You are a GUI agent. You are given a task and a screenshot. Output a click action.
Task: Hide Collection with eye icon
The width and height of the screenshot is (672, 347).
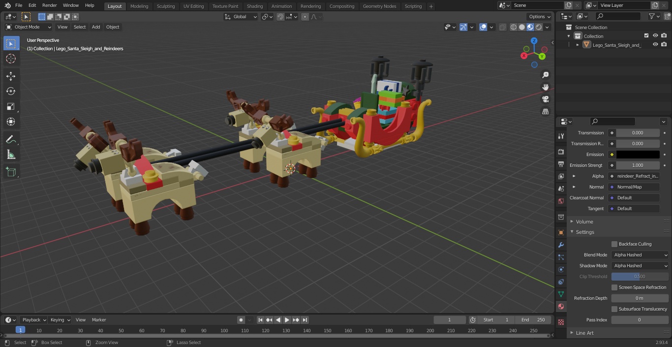[655, 36]
